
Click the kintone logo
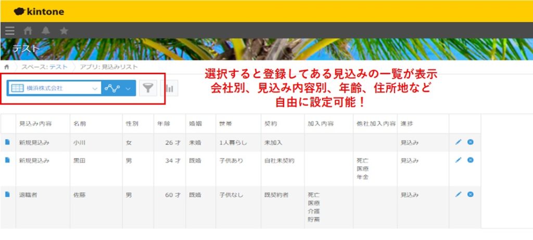tap(39, 11)
